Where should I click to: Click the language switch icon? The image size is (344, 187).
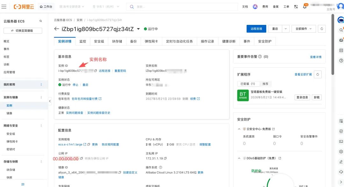coord(296,7)
